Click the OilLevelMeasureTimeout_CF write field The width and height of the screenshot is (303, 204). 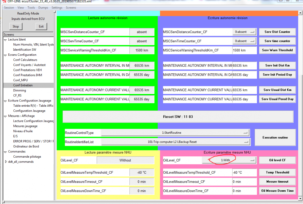click(245, 182)
